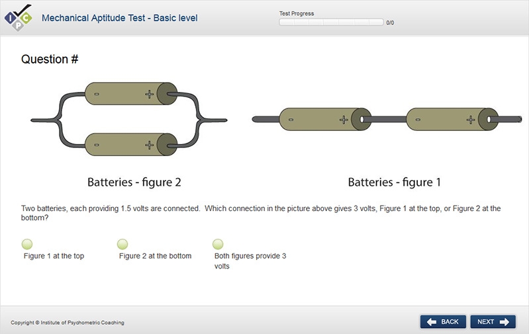Select the 'Figure 1 at the top' radio button

(x=27, y=245)
